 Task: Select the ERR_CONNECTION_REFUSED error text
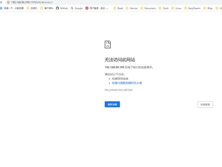tap(119, 90)
